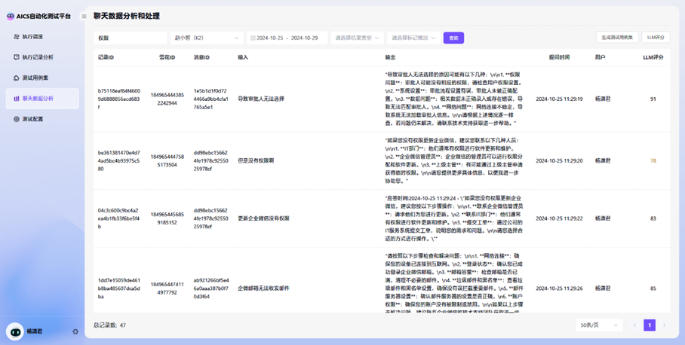Click the snowflake ID starting 184965444758
This screenshot has height=345, width=685.
pos(167,160)
